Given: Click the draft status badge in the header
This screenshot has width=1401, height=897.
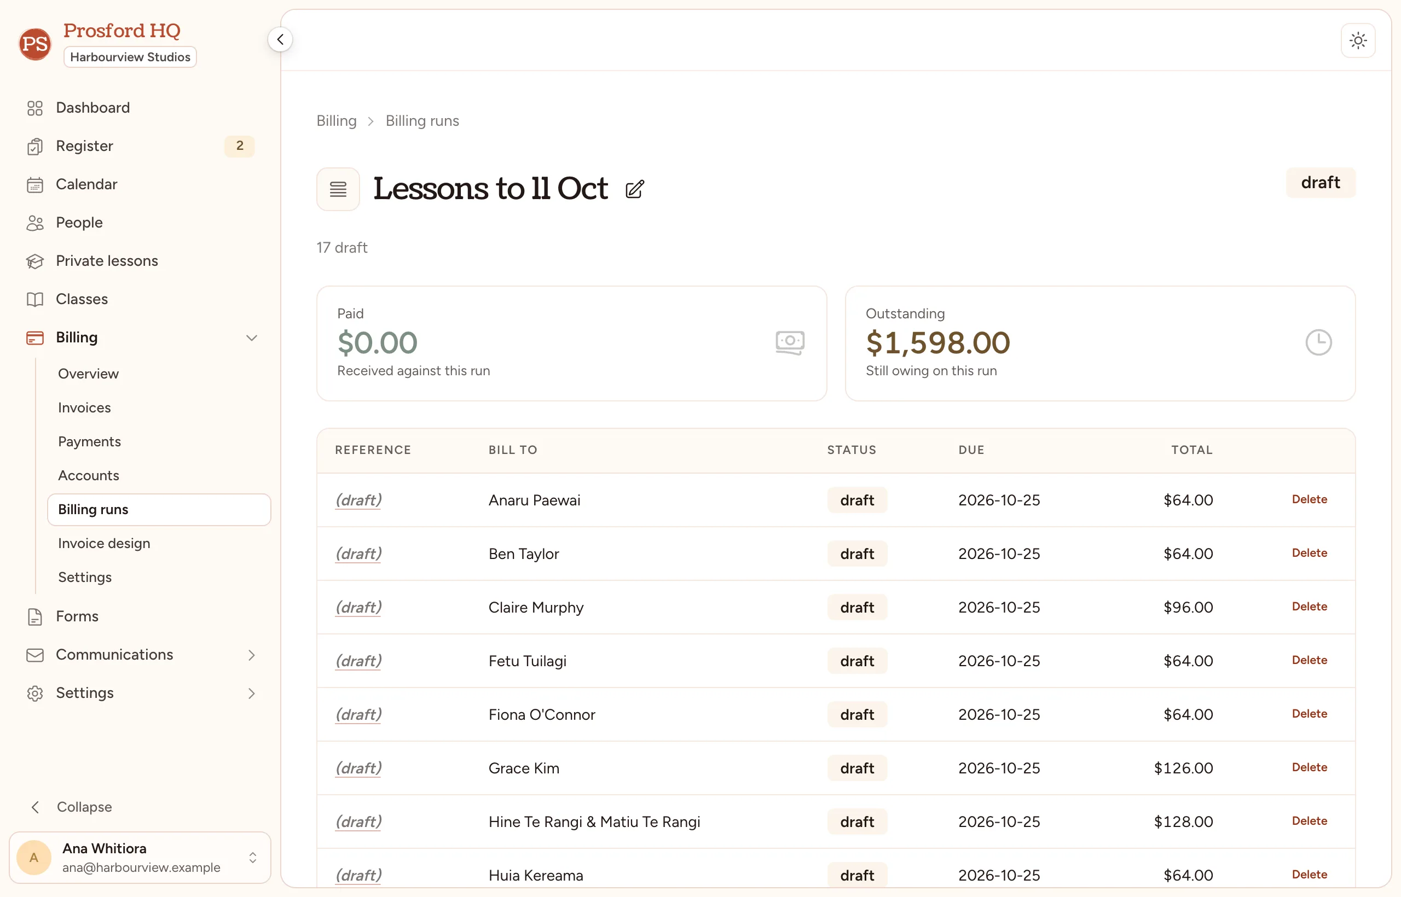Looking at the screenshot, I should tap(1321, 183).
